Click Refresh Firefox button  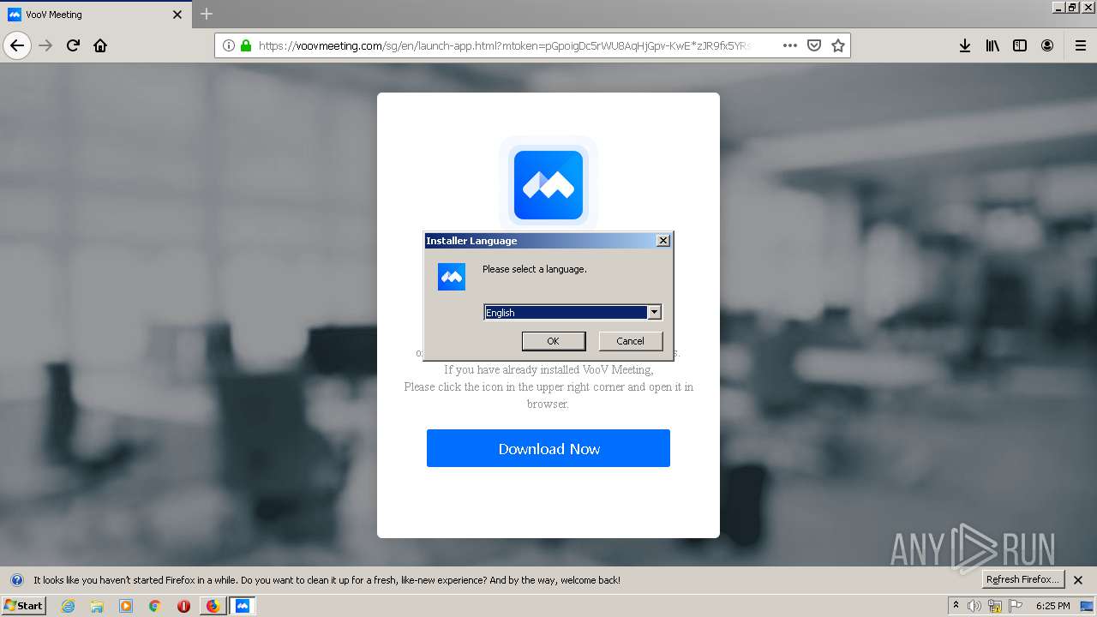click(x=1023, y=580)
